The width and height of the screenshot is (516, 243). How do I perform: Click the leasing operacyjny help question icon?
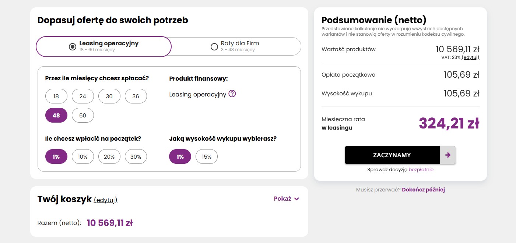point(232,94)
